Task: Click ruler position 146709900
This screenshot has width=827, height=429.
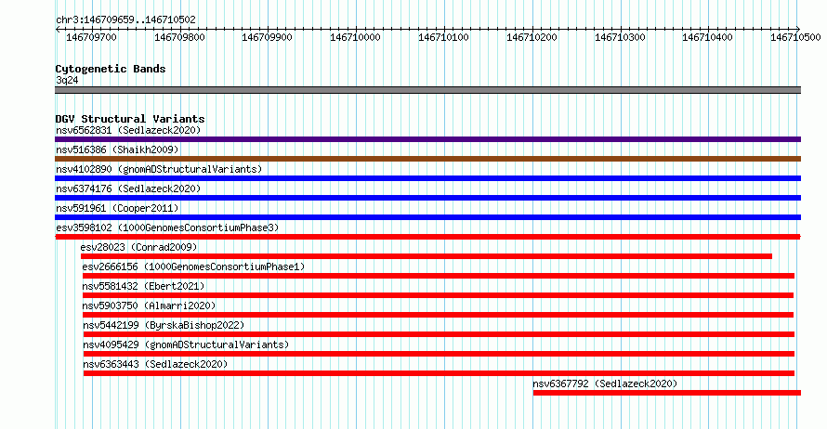Action: [267, 37]
